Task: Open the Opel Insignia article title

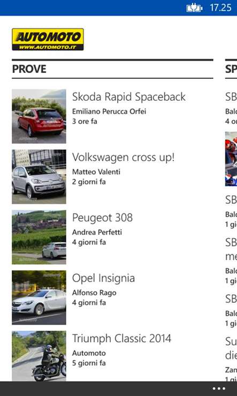Action: coord(103,278)
